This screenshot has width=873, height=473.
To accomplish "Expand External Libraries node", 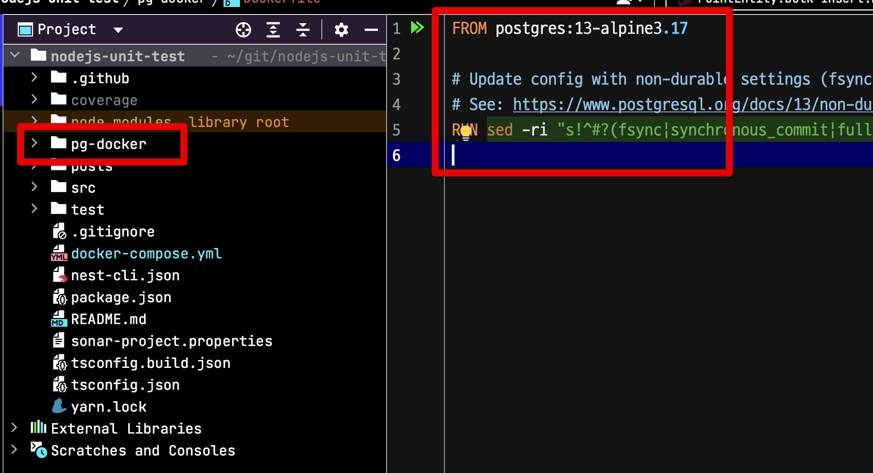I will [14, 427].
